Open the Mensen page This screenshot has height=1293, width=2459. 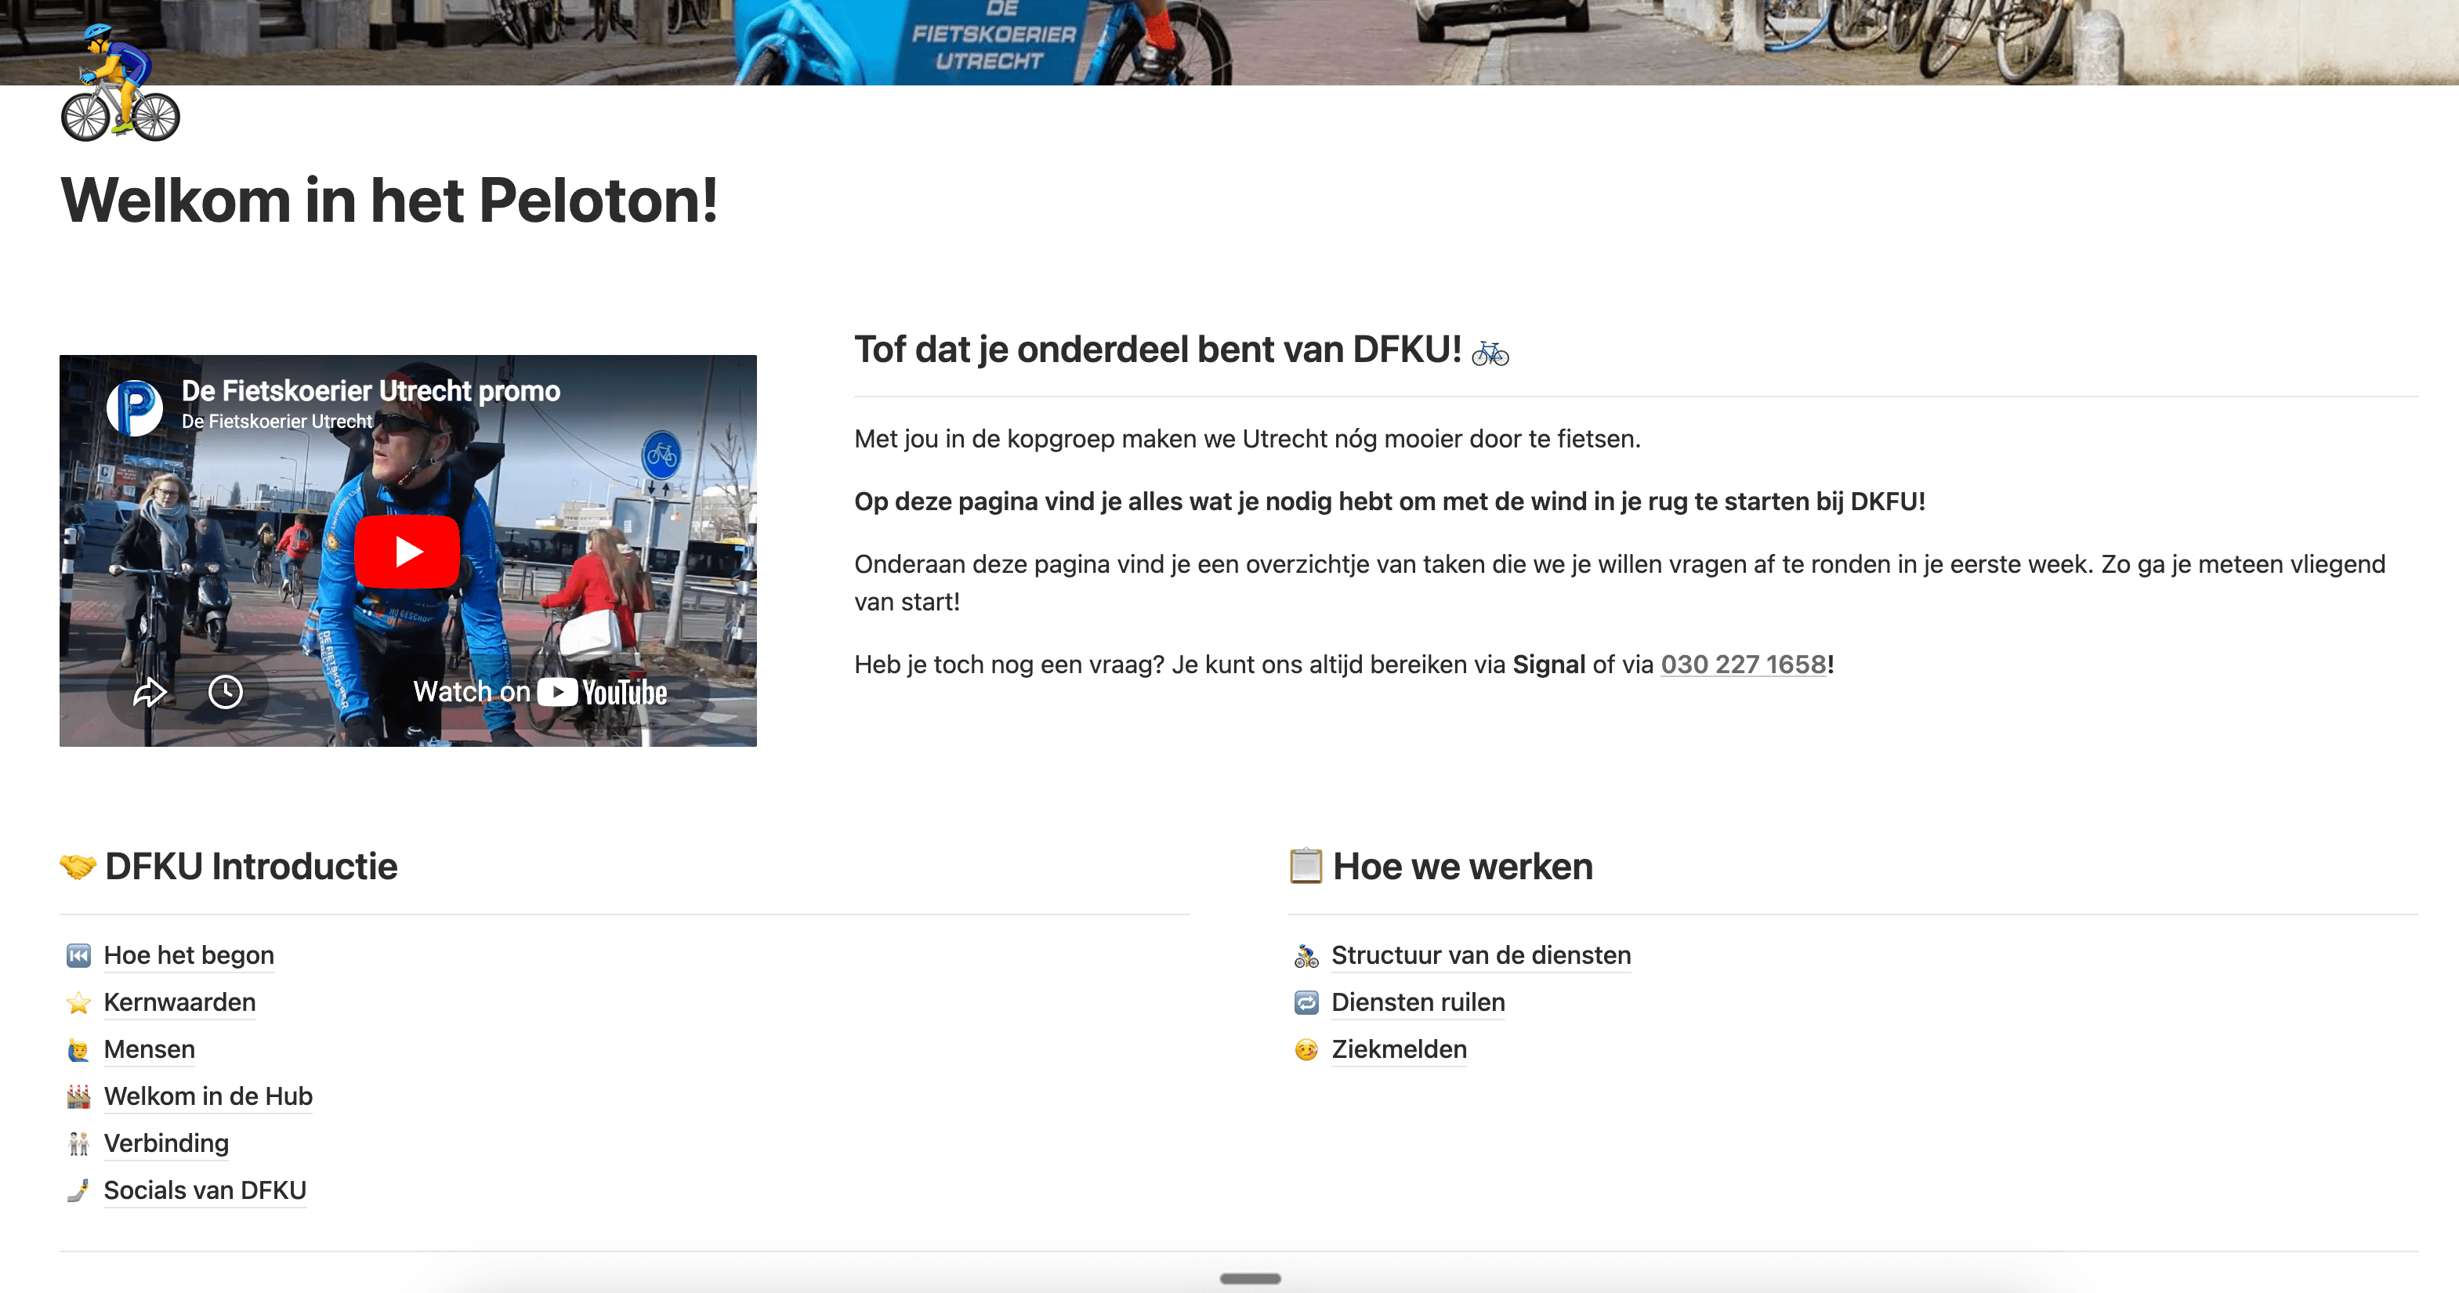pos(149,1049)
